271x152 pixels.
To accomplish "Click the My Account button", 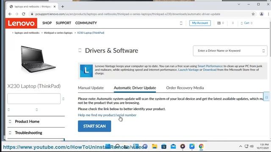I will point(200,23).
